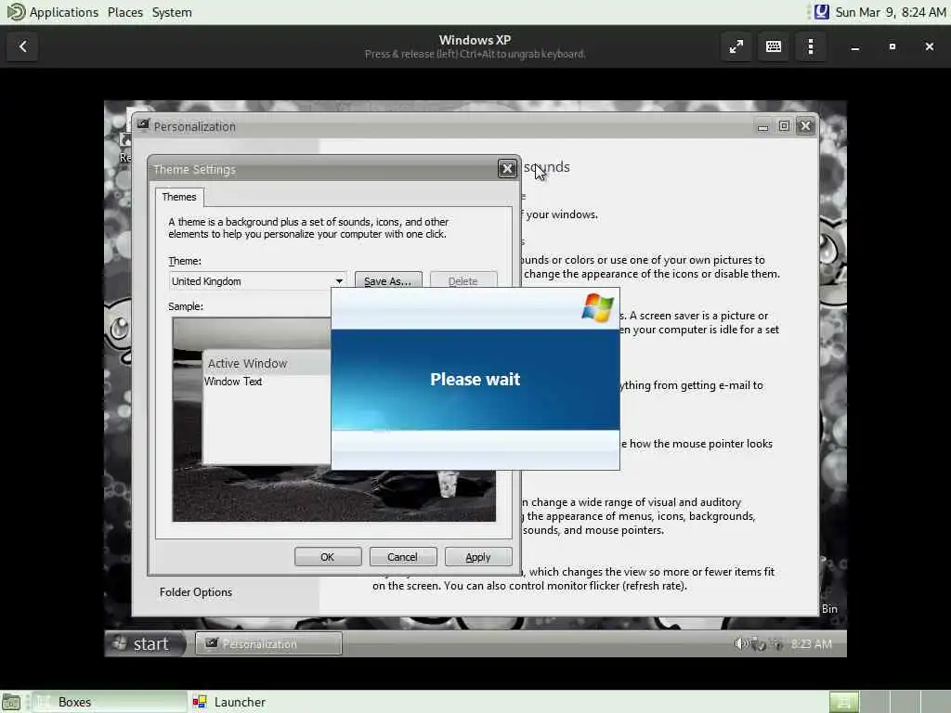This screenshot has width=951, height=713.
Task: Click the XP network tray icon
Action: tap(777, 644)
